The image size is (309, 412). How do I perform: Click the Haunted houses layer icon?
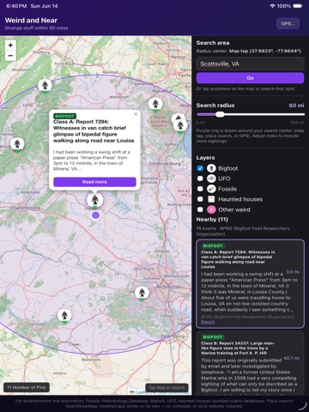[211, 199]
